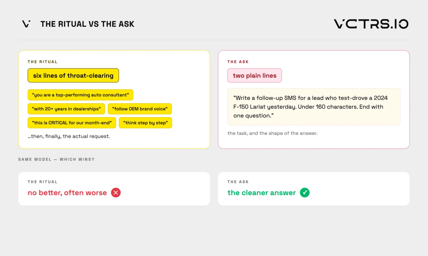Click the red X failure icon
The height and width of the screenshot is (256, 428).
coord(116,193)
